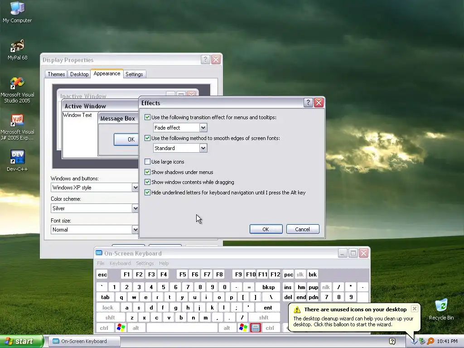This screenshot has height=348, width=464.
Task: Toggle Hide underlined letters for keyboard navigation
Action: tap(147, 192)
